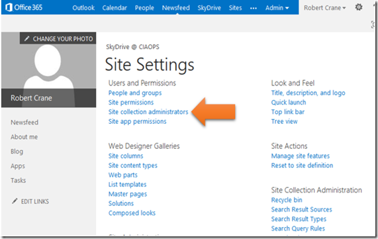Open Site content types

[x=133, y=166]
